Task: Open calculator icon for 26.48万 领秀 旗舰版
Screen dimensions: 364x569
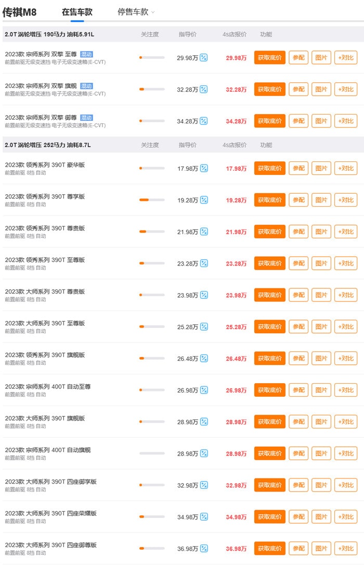Action: [x=204, y=359]
